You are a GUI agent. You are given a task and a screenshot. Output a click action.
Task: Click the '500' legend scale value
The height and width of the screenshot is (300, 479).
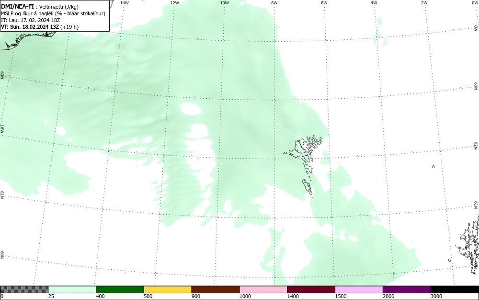148,296
